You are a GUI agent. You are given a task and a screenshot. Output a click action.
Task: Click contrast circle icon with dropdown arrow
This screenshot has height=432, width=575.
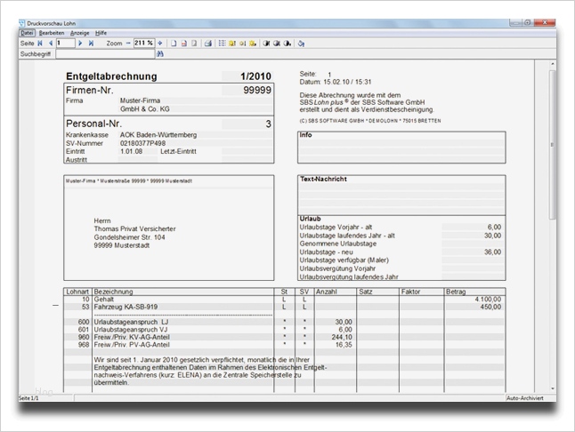pyautogui.click(x=287, y=44)
